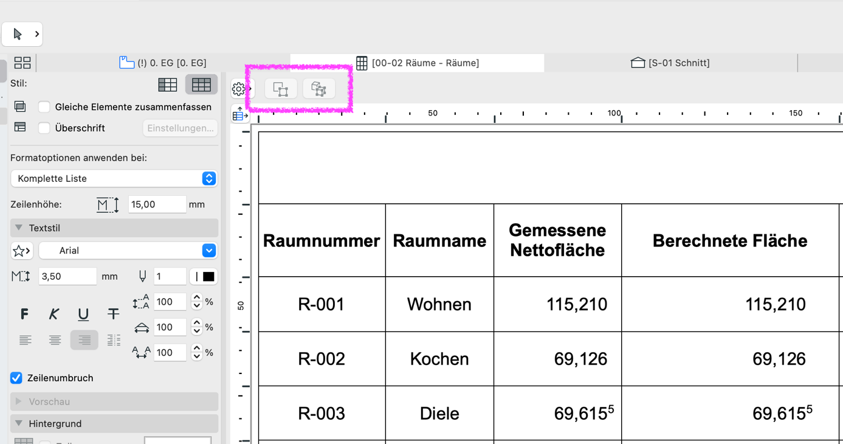Uncheck the Zeilenumbruch checkbox
Viewport: 843px width, 444px height.
(x=16, y=378)
